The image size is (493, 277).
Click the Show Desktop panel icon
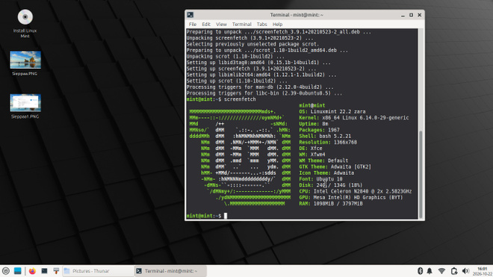click(18, 271)
